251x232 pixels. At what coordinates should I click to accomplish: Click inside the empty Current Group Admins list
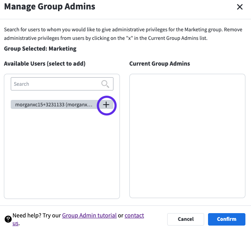point(187,136)
